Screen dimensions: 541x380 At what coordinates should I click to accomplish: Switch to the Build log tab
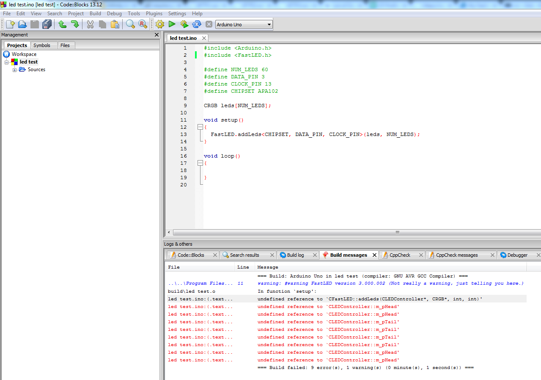point(295,255)
